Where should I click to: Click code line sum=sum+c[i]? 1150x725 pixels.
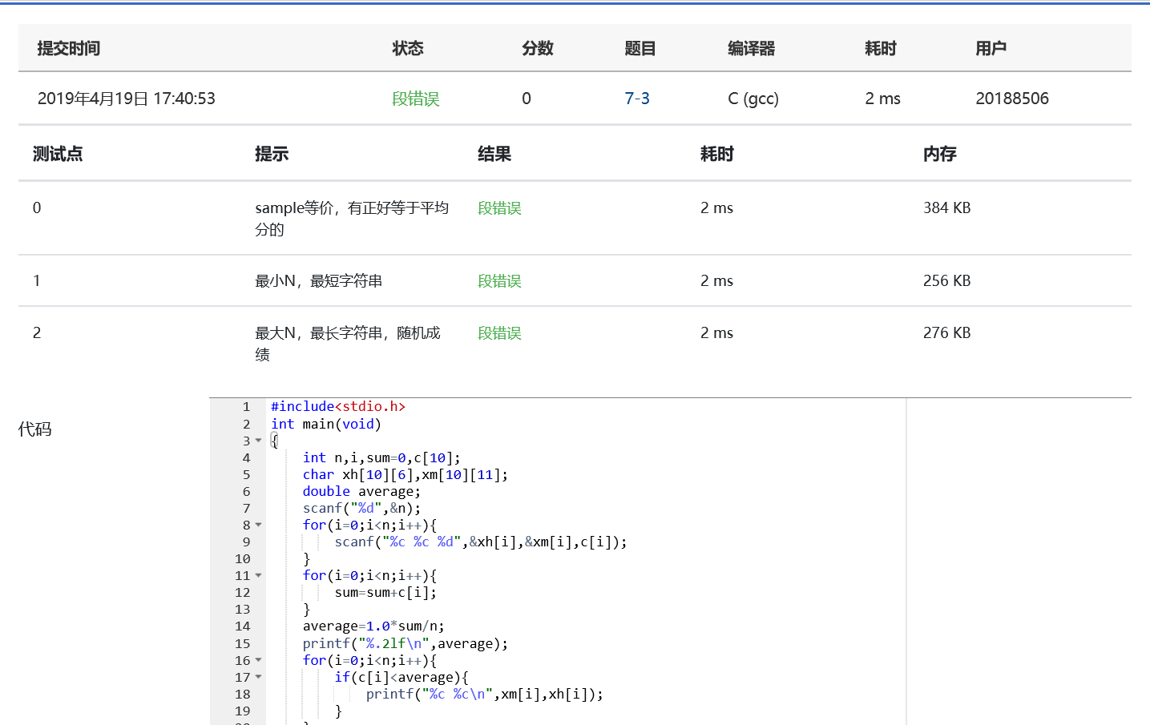point(385,592)
